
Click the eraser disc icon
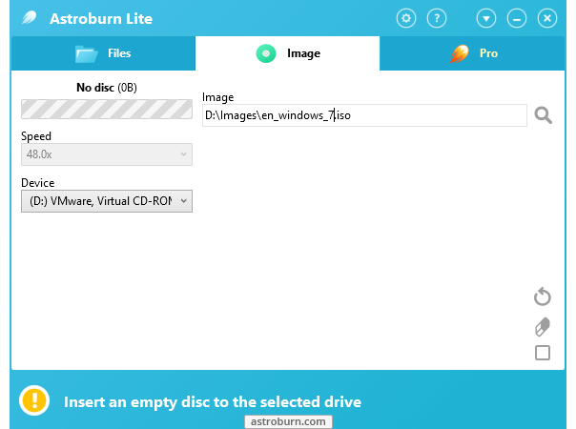(543, 327)
